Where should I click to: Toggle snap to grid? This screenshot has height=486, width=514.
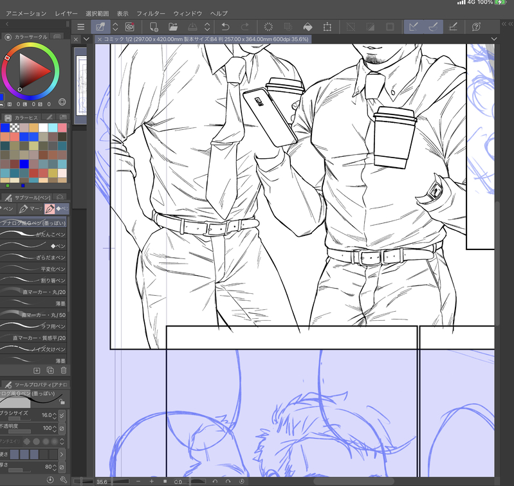click(x=453, y=27)
